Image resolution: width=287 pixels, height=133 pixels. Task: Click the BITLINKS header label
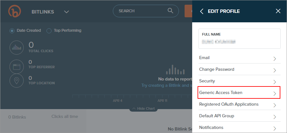point(43,12)
